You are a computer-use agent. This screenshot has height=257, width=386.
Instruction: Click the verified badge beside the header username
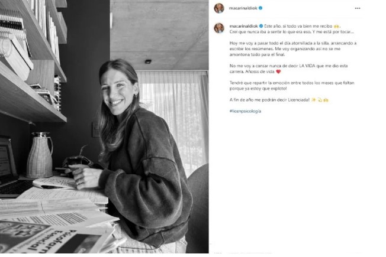260,8
